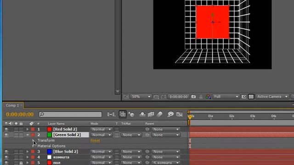Click the Hide Shy Layers icon
294x165 pixels.
142,114
